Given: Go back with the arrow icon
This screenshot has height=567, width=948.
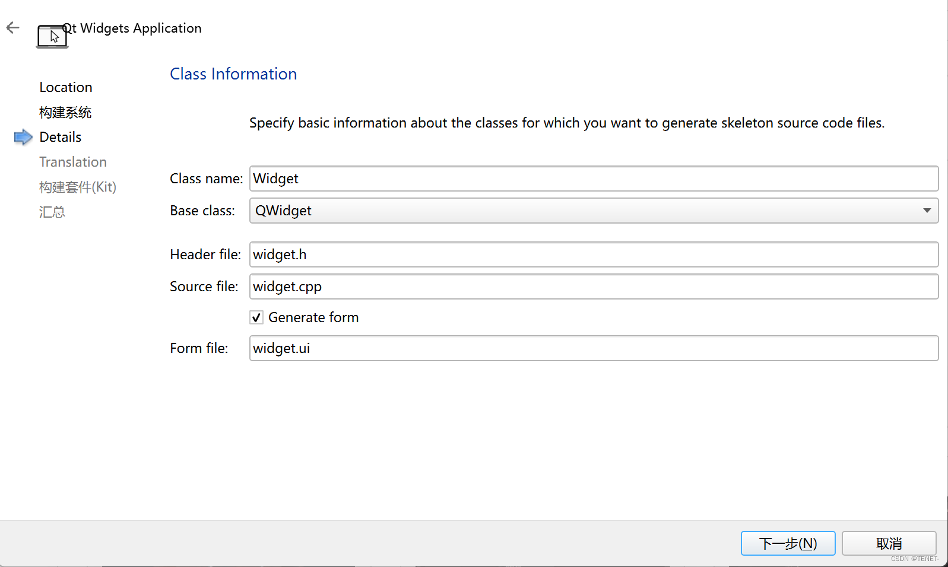Looking at the screenshot, I should (x=12, y=27).
